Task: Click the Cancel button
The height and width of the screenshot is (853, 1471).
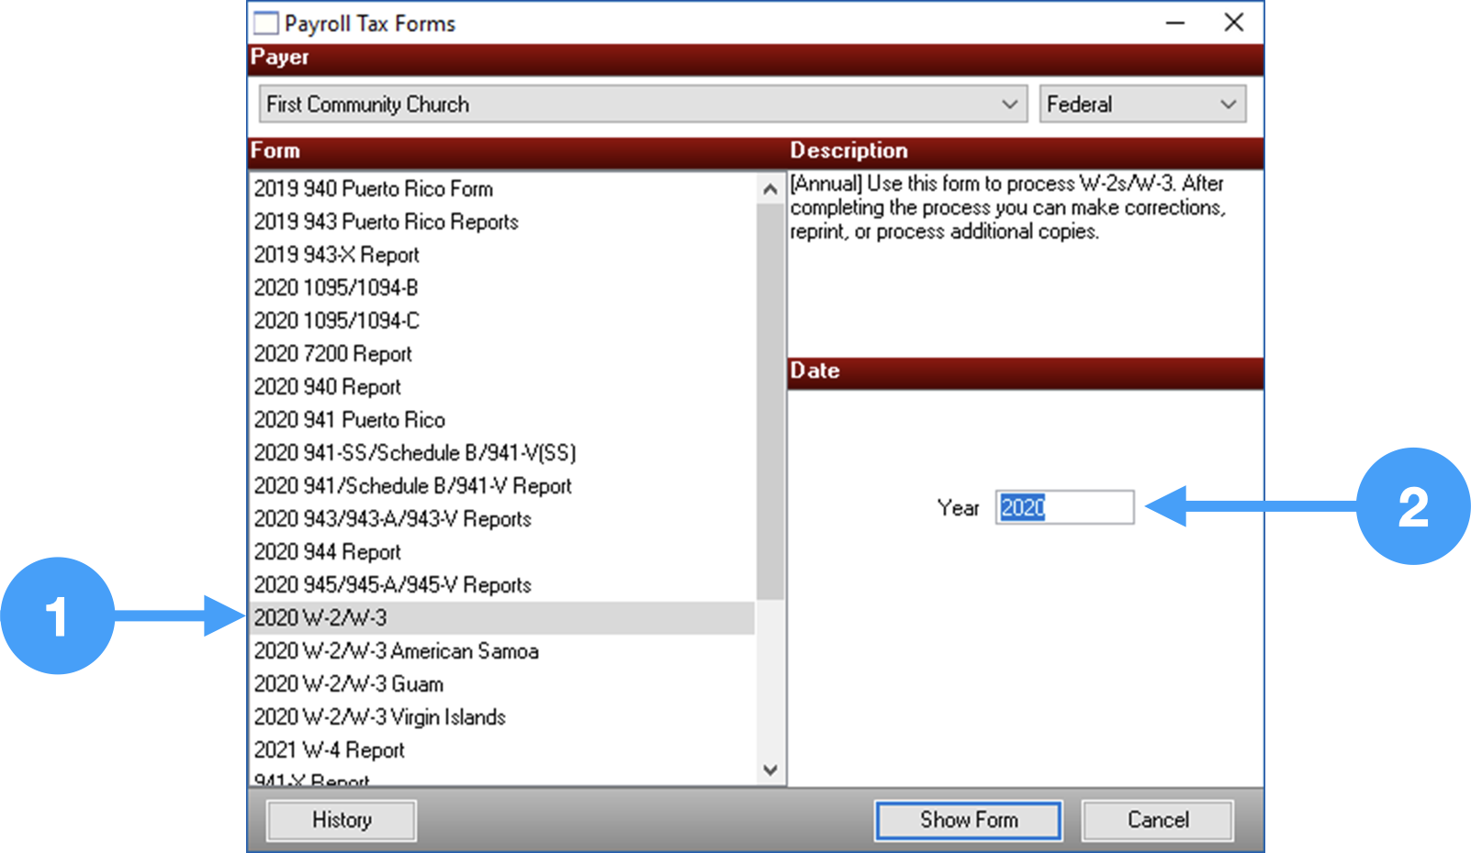Action: coord(1157,820)
